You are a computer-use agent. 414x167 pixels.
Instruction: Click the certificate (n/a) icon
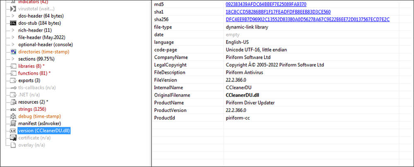[x=13, y=138]
